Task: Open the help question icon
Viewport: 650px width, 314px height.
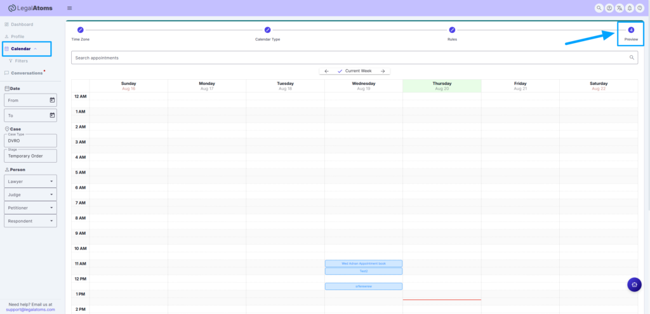Action: [x=640, y=8]
